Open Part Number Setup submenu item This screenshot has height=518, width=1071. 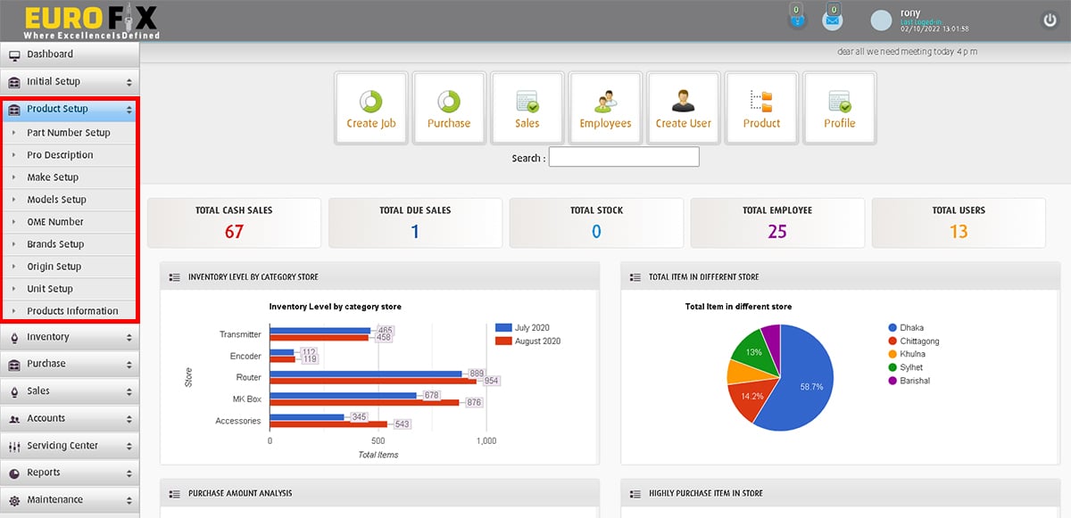click(69, 133)
